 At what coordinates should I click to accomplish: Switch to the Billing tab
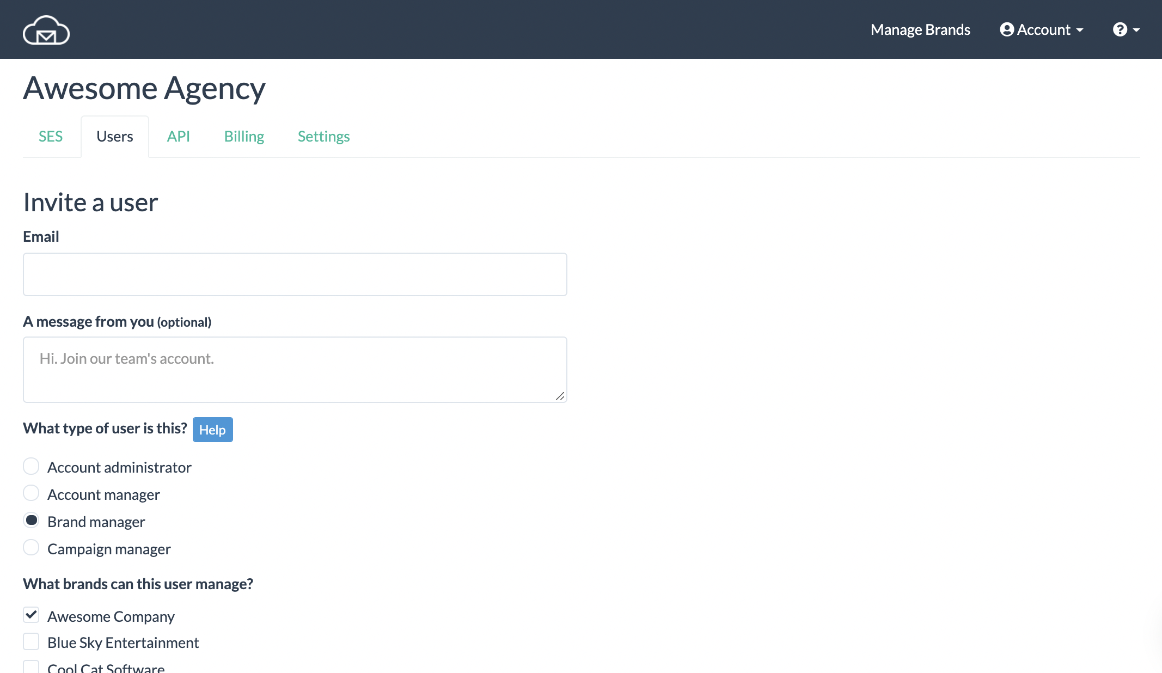point(243,136)
